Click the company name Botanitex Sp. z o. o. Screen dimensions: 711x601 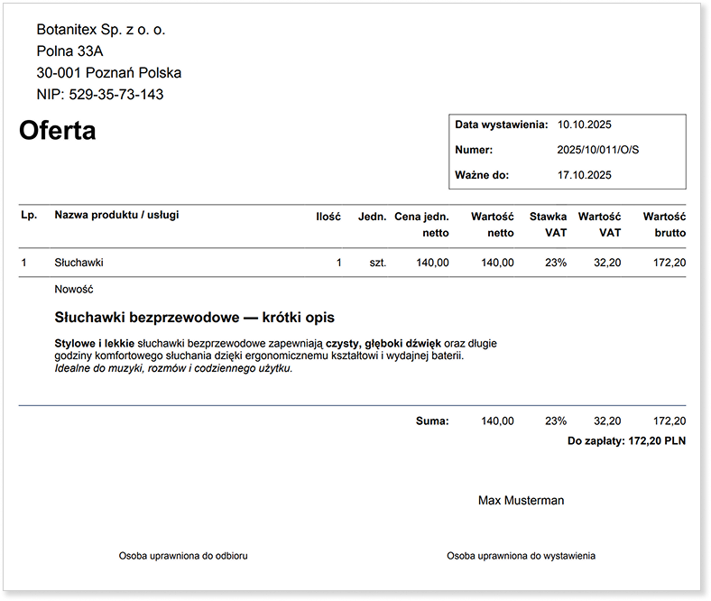(101, 30)
